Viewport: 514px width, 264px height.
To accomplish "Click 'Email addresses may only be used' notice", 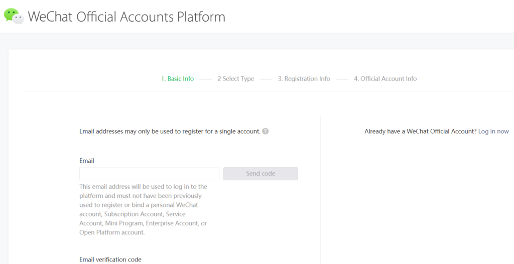I will [170, 131].
